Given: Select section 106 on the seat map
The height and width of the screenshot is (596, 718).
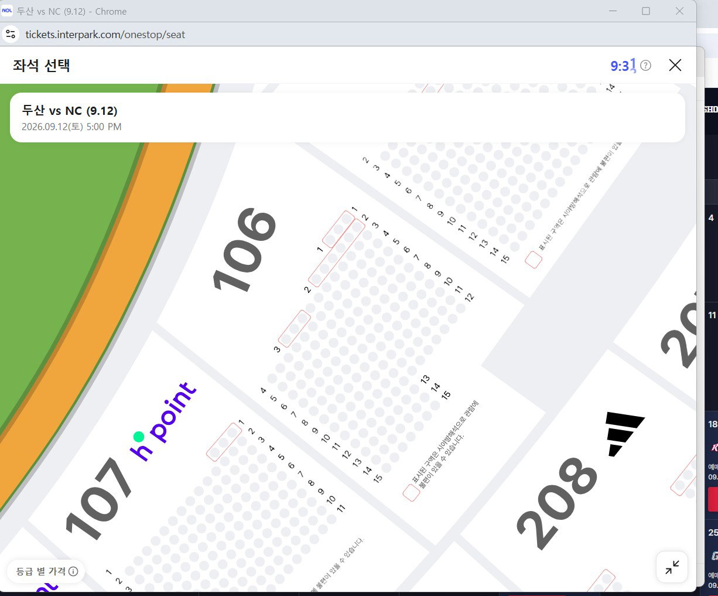Looking at the screenshot, I should (x=244, y=249).
